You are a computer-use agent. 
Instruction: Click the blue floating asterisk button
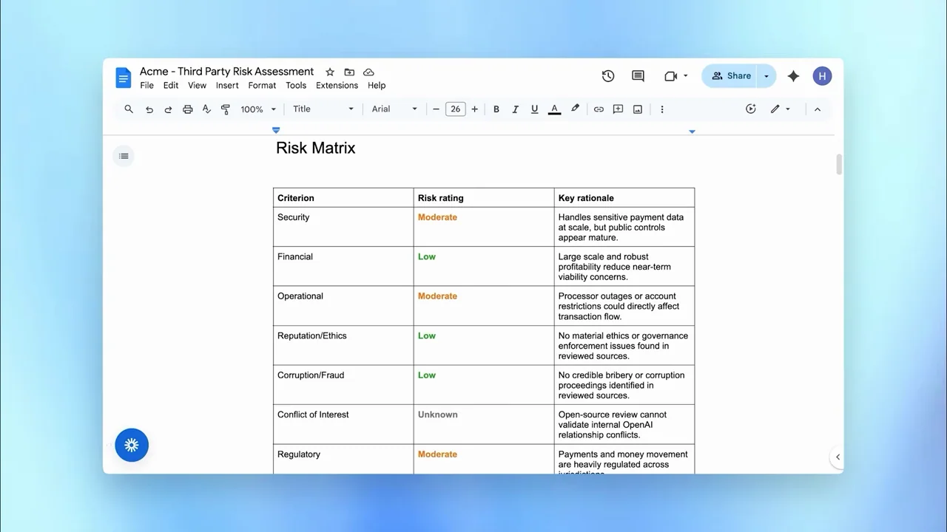pos(132,445)
